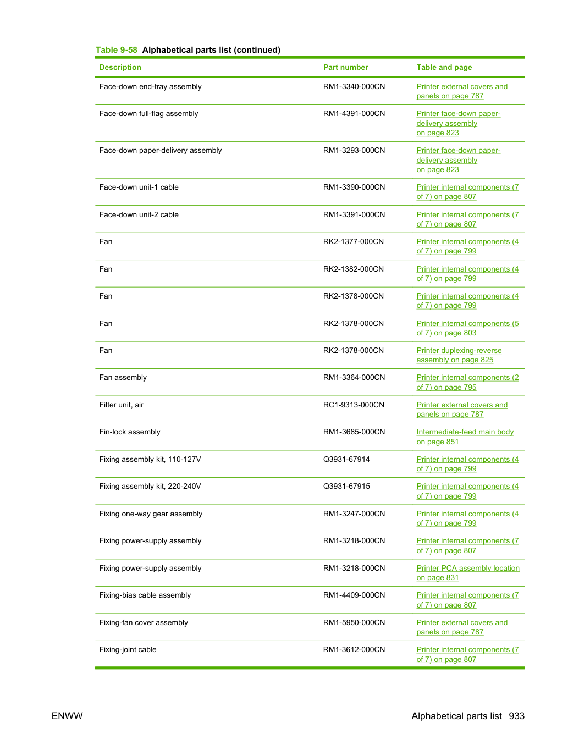Open the link for Face-down end-tray assembly
The image size is (568, 756).
(462, 91)
